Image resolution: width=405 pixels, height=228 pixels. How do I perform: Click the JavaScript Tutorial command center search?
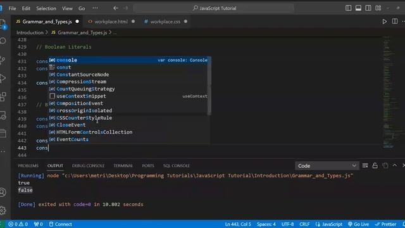click(x=214, y=8)
